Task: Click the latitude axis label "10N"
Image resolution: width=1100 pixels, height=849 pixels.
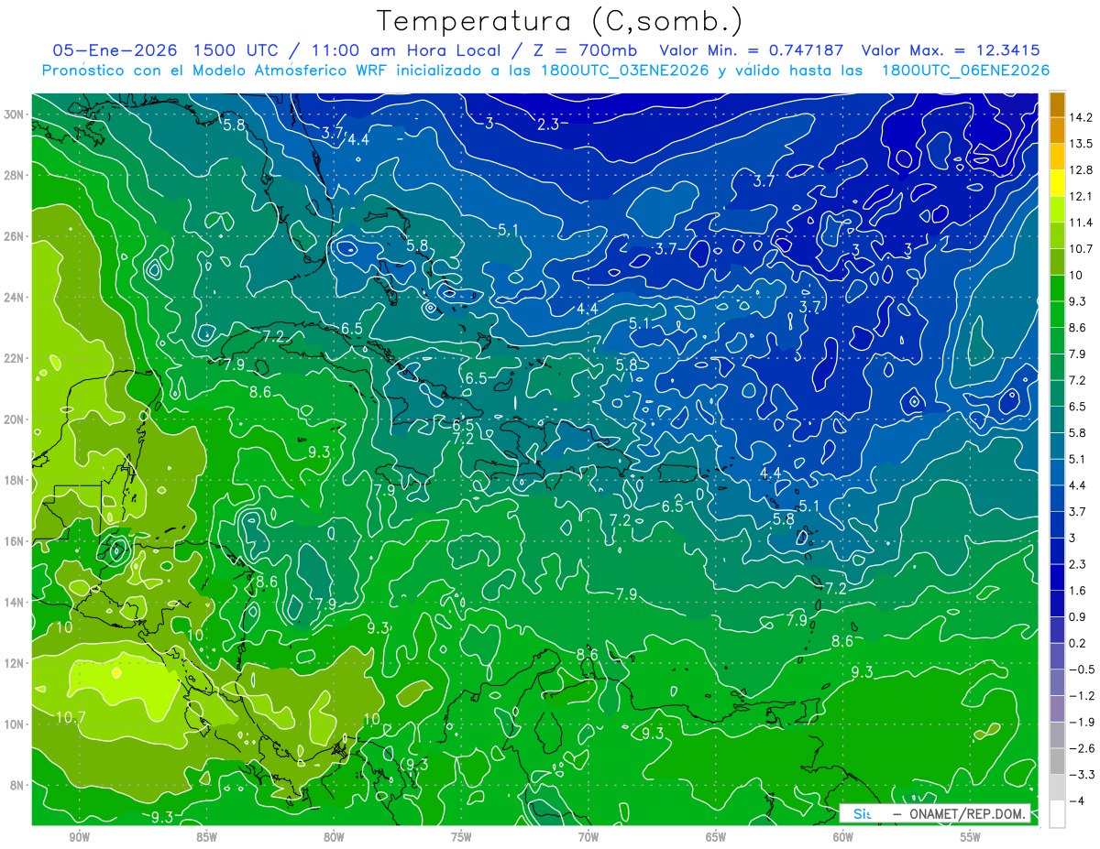Action: 16,724
